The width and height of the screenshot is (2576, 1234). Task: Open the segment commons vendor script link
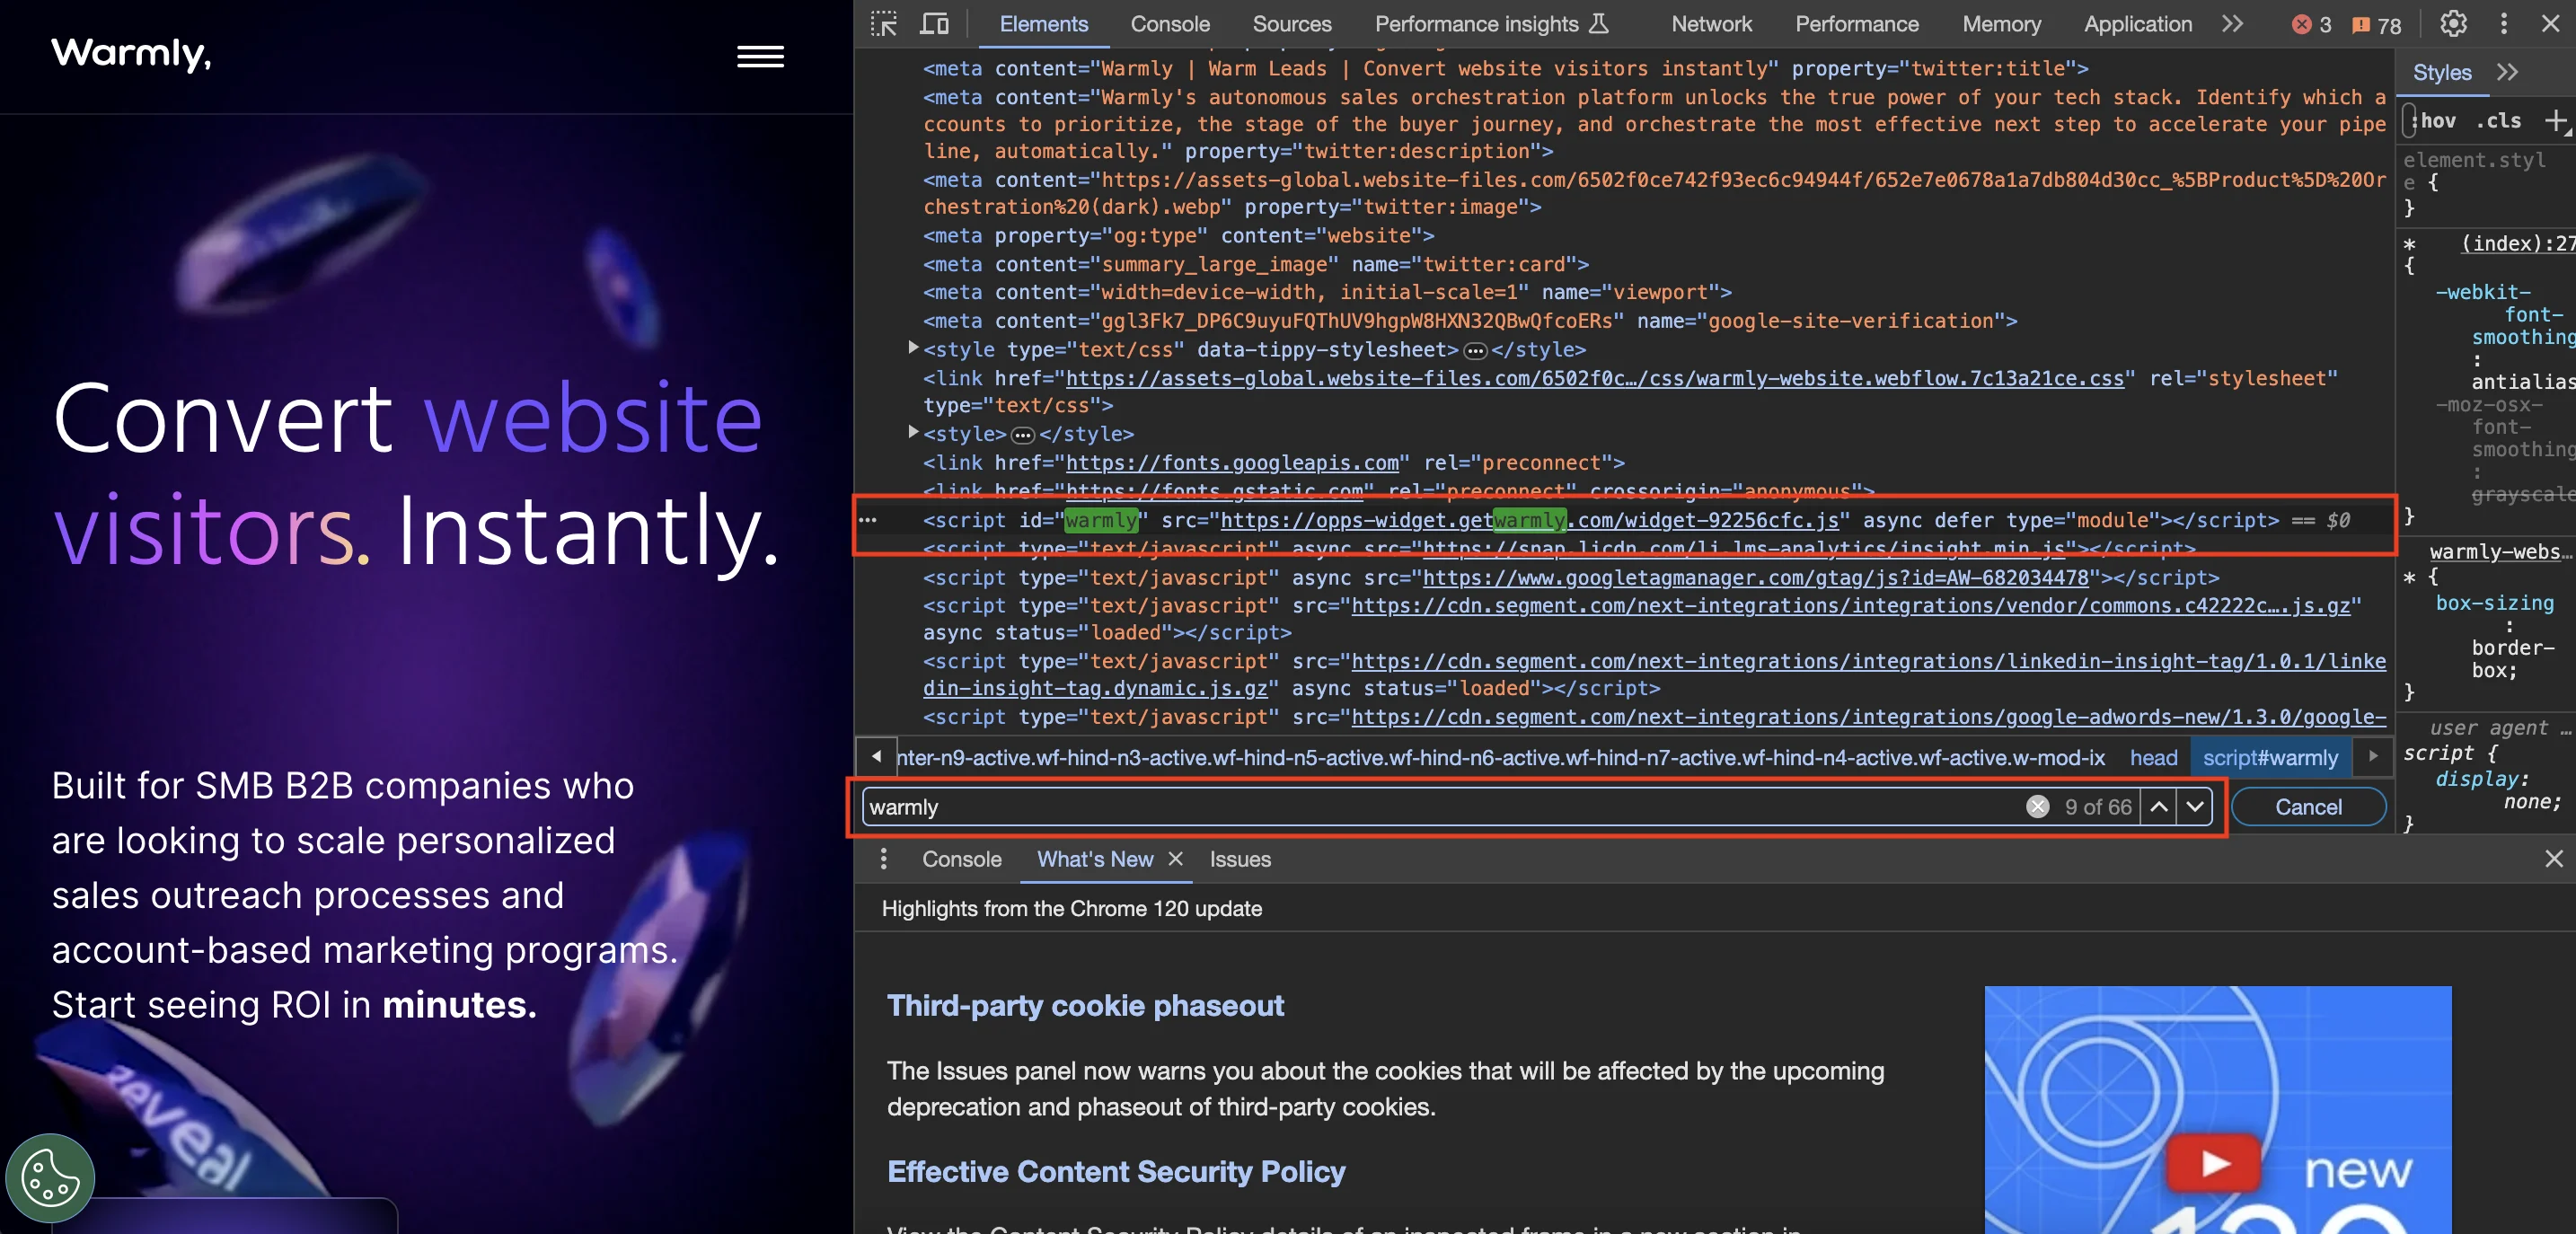pyautogui.click(x=1850, y=606)
